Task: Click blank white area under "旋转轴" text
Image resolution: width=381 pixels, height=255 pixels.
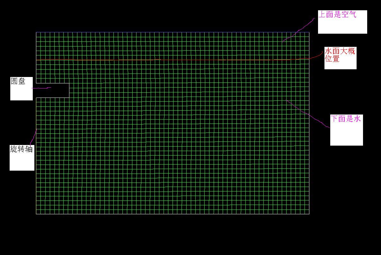Action: pyautogui.click(x=22, y=162)
